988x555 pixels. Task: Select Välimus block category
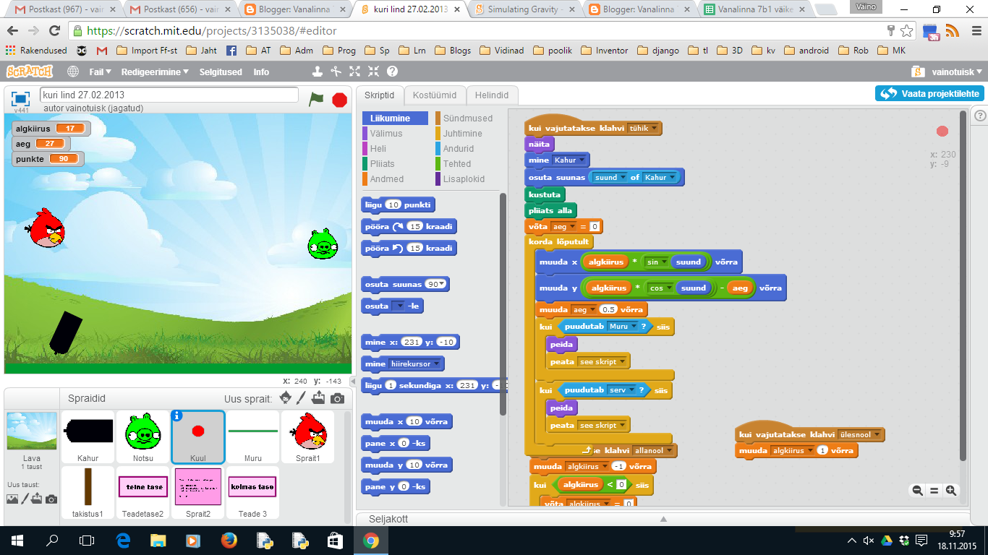396,134
